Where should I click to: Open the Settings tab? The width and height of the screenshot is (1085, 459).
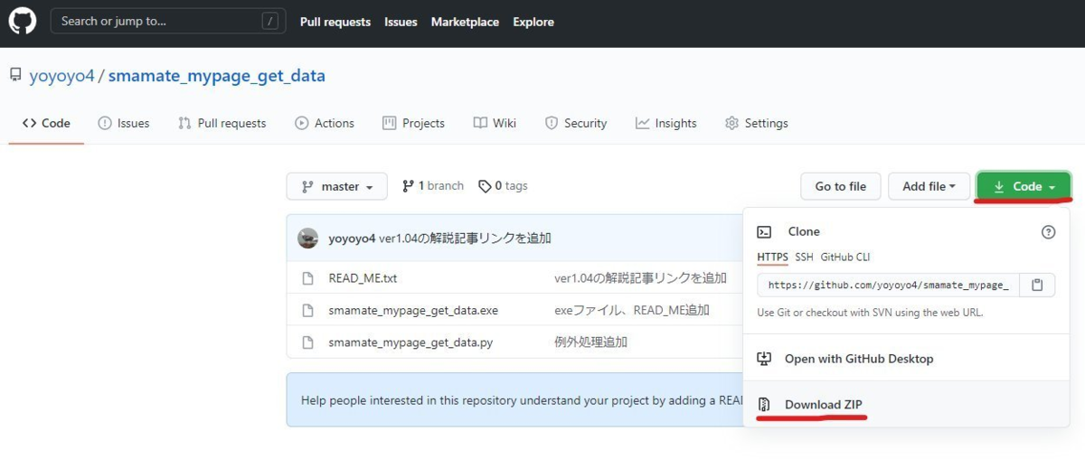[x=757, y=123]
